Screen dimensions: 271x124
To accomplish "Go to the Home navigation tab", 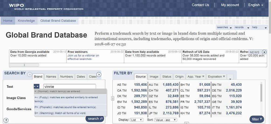I will click(8, 21).
